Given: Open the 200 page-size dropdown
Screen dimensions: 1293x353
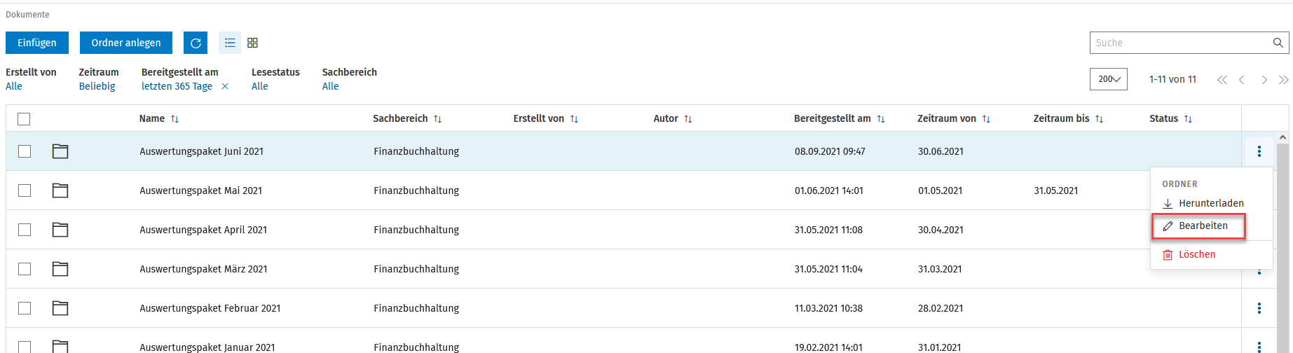Looking at the screenshot, I should click(1109, 79).
